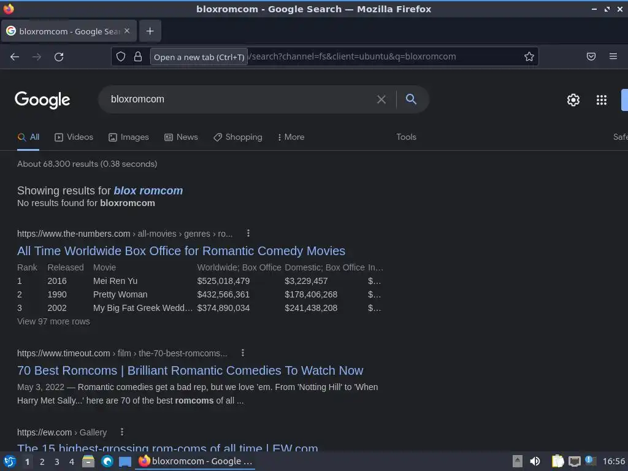The height and width of the screenshot is (471, 628).
Task: Open Google quick settings gear
Action: [573, 100]
